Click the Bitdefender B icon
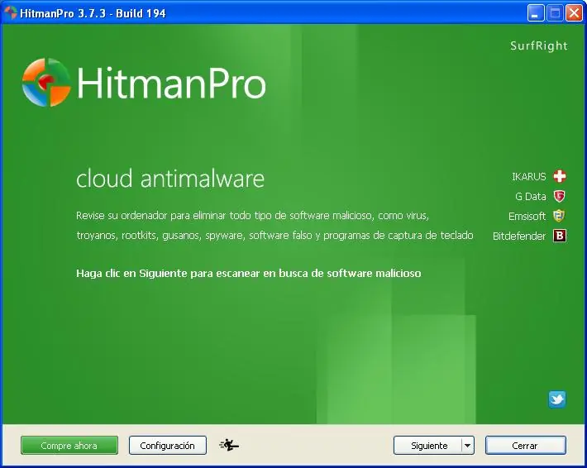 coord(559,236)
